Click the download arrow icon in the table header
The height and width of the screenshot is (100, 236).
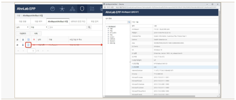point(23,40)
